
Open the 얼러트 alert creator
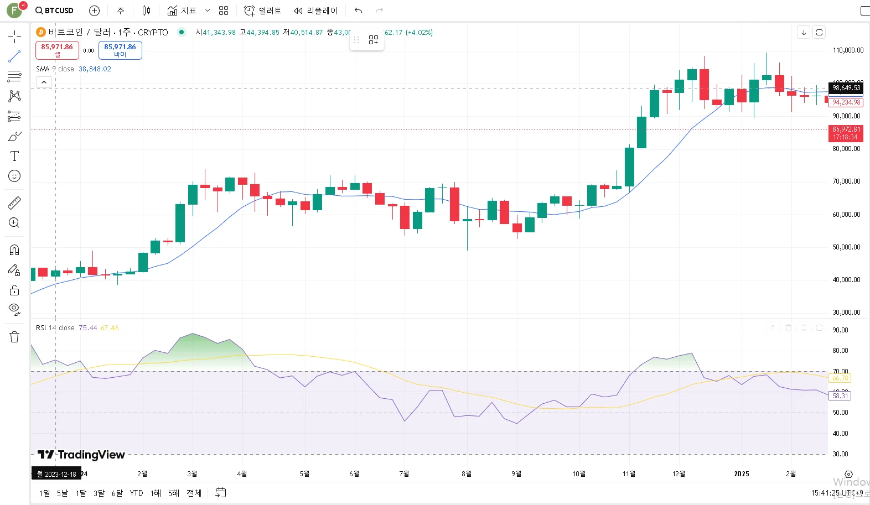pos(263,11)
